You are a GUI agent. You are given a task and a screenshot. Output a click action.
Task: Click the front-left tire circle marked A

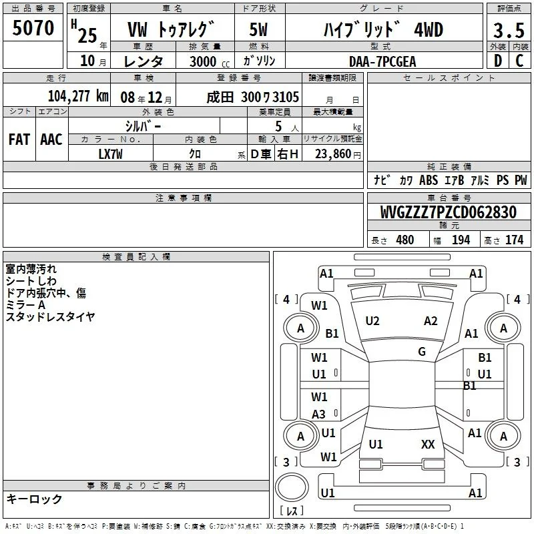click(300, 328)
